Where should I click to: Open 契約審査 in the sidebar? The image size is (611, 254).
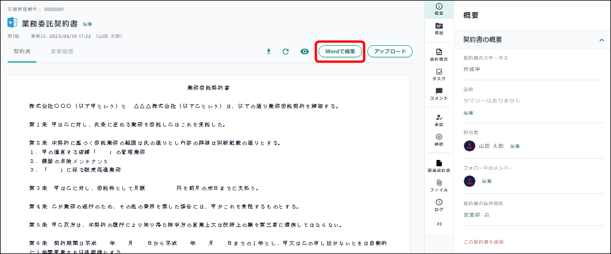pos(439,54)
